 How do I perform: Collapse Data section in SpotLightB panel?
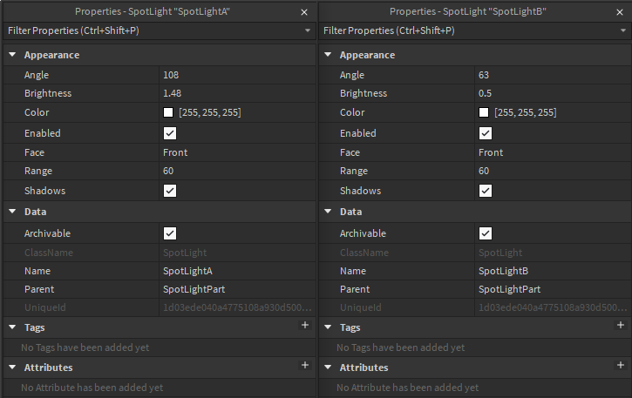click(328, 211)
